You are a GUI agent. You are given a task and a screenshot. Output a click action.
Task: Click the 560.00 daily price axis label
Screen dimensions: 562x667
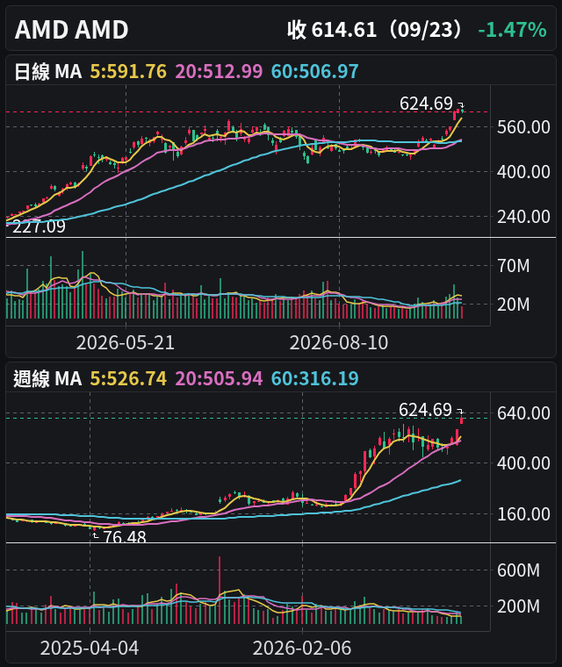pyautogui.click(x=523, y=127)
